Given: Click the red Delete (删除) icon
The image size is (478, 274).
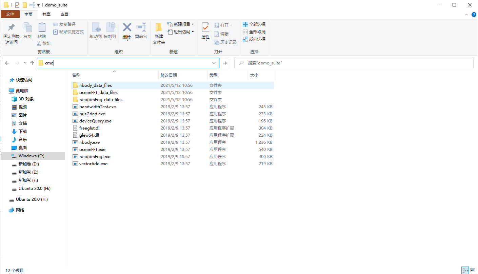Looking at the screenshot, I should (127, 27).
